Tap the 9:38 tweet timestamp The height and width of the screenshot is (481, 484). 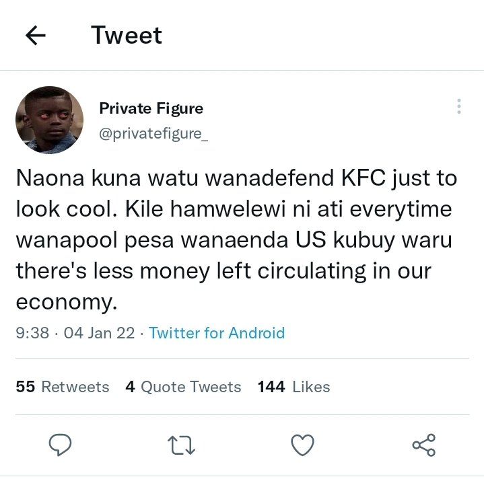(32, 333)
